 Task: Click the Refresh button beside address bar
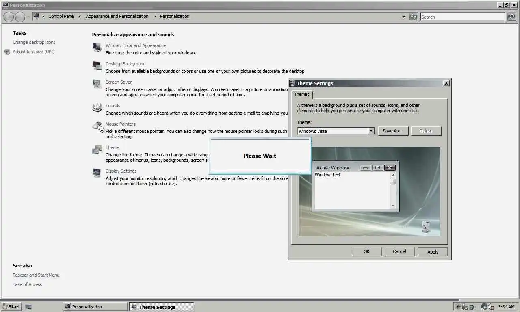(414, 17)
